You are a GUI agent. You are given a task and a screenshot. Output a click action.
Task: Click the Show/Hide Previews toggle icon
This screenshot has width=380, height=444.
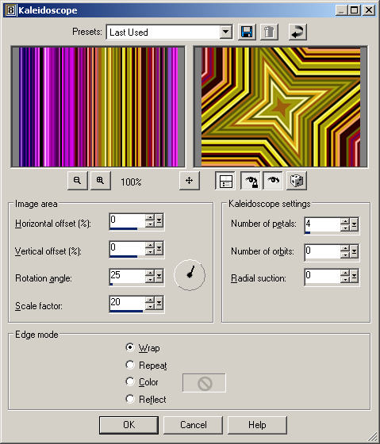click(225, 181)
